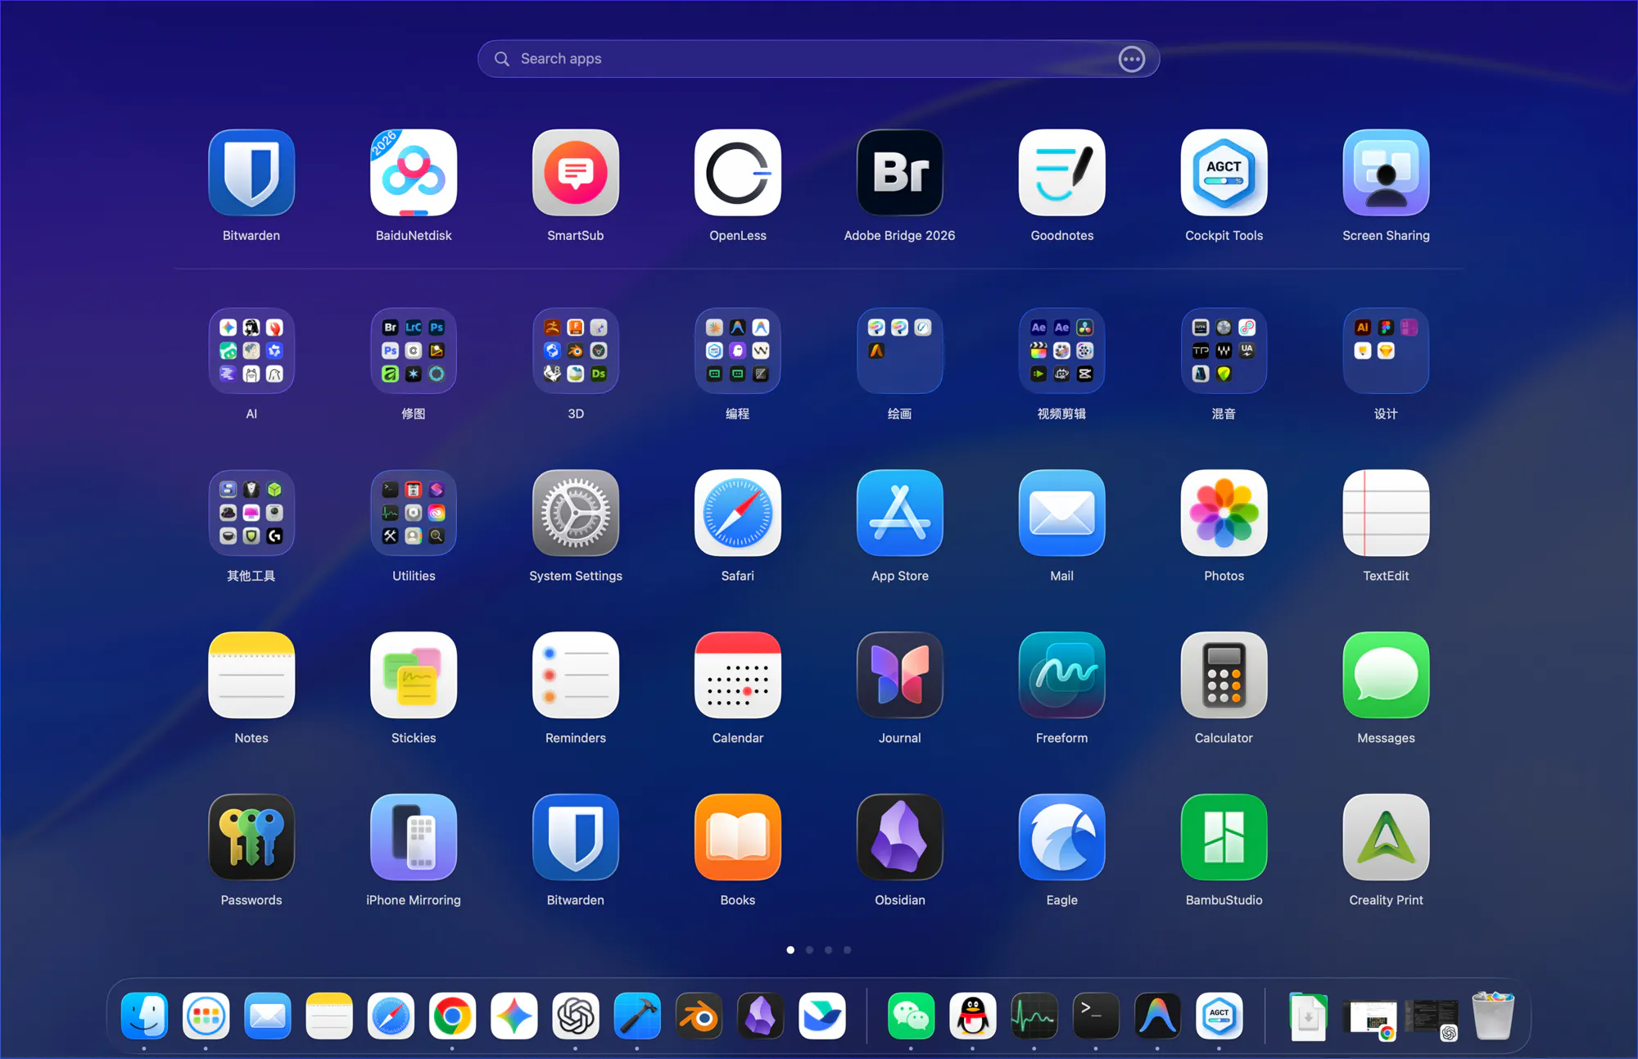Open TextEdit
Screen dimensions: 1638x1059
tap(1387, 513)
